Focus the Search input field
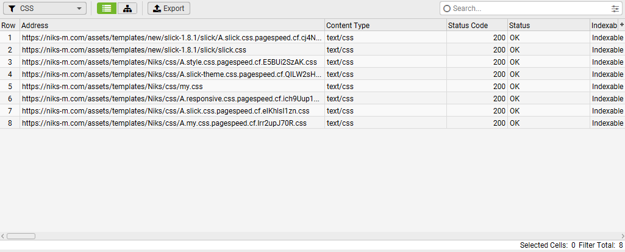The image size is (625, 252). coord(530,9)
